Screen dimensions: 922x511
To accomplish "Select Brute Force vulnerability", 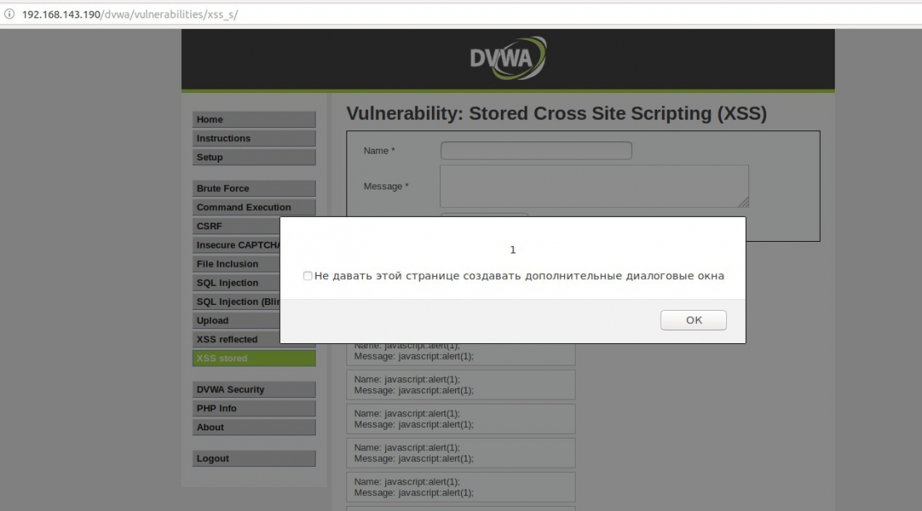I will (254, 188).
